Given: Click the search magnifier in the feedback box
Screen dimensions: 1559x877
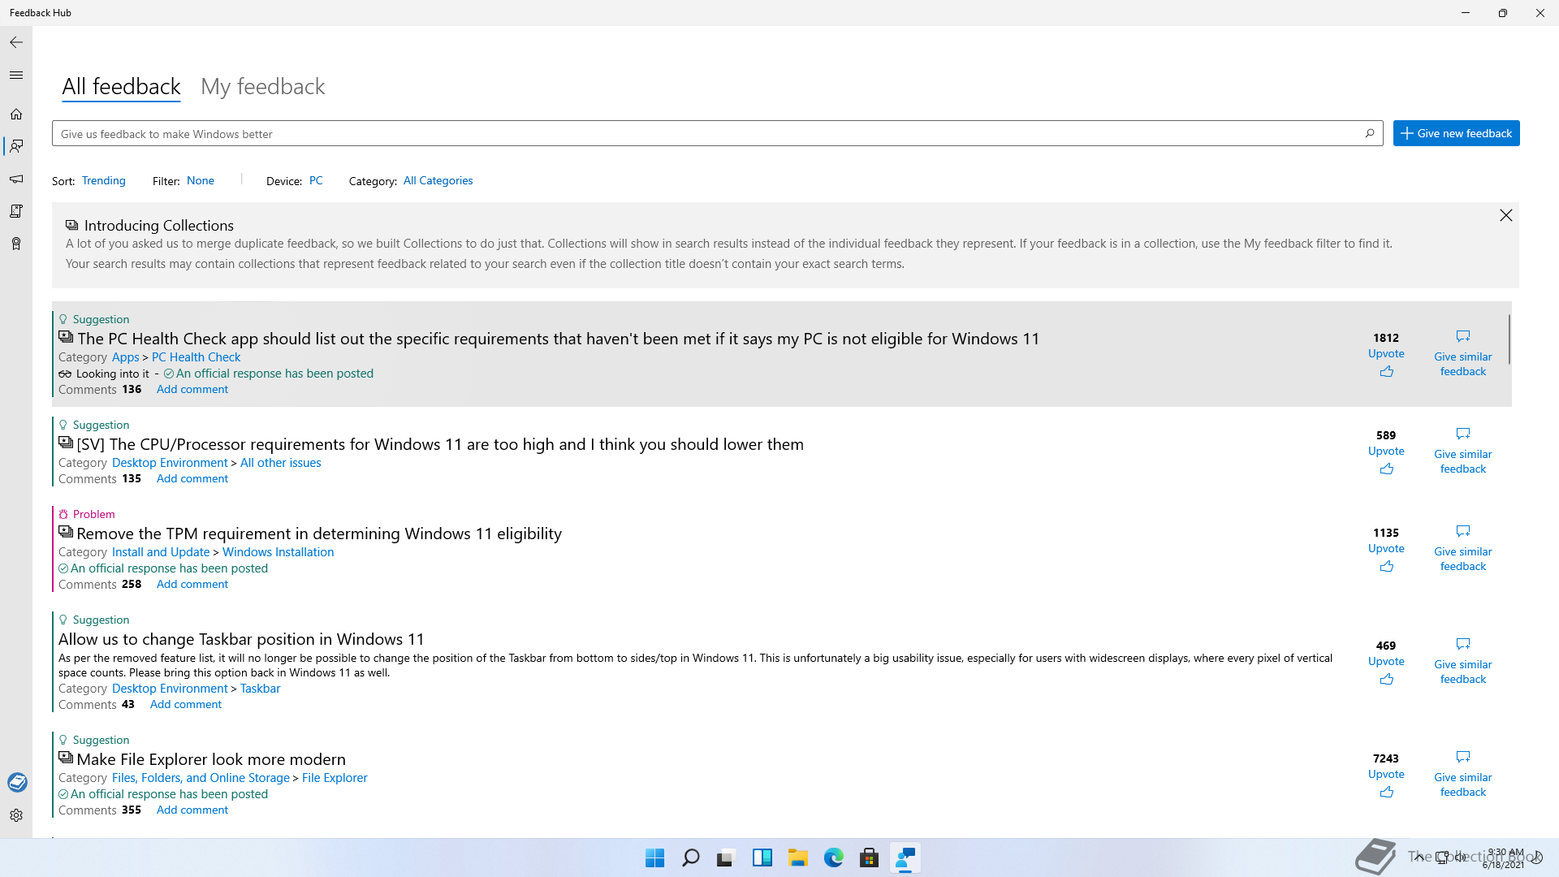Looking at the screenshot, I should [x=1369, y=133].
